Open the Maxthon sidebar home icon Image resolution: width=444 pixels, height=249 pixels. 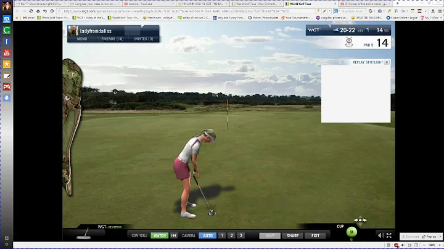tap(7, 19)
